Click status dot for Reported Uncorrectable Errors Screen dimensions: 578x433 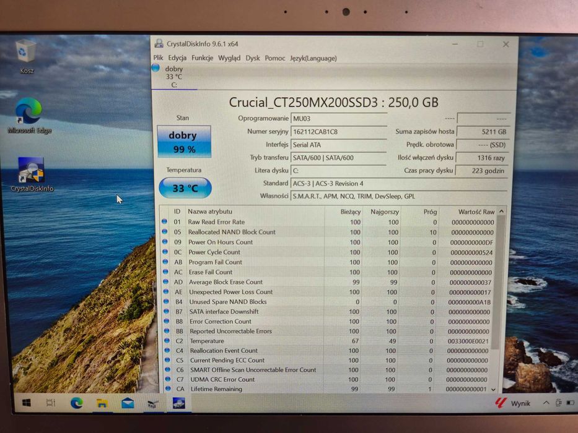167,331
